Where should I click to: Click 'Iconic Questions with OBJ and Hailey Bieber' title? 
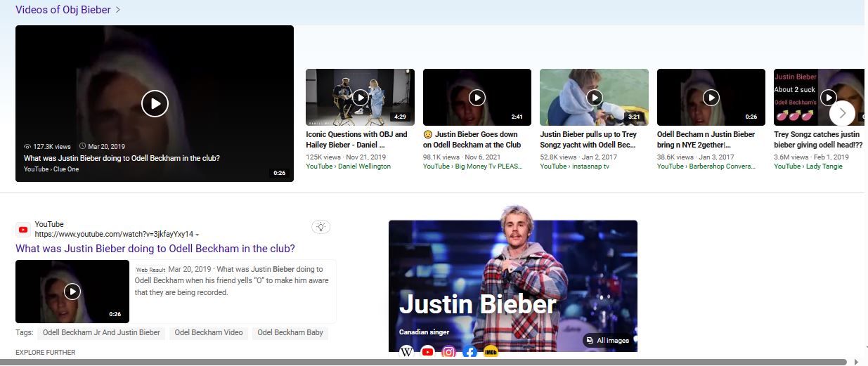357,139
